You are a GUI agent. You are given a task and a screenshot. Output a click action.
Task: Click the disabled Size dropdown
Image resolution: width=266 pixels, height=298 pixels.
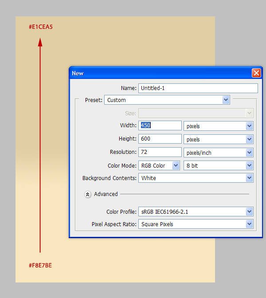tap(196, 113)
